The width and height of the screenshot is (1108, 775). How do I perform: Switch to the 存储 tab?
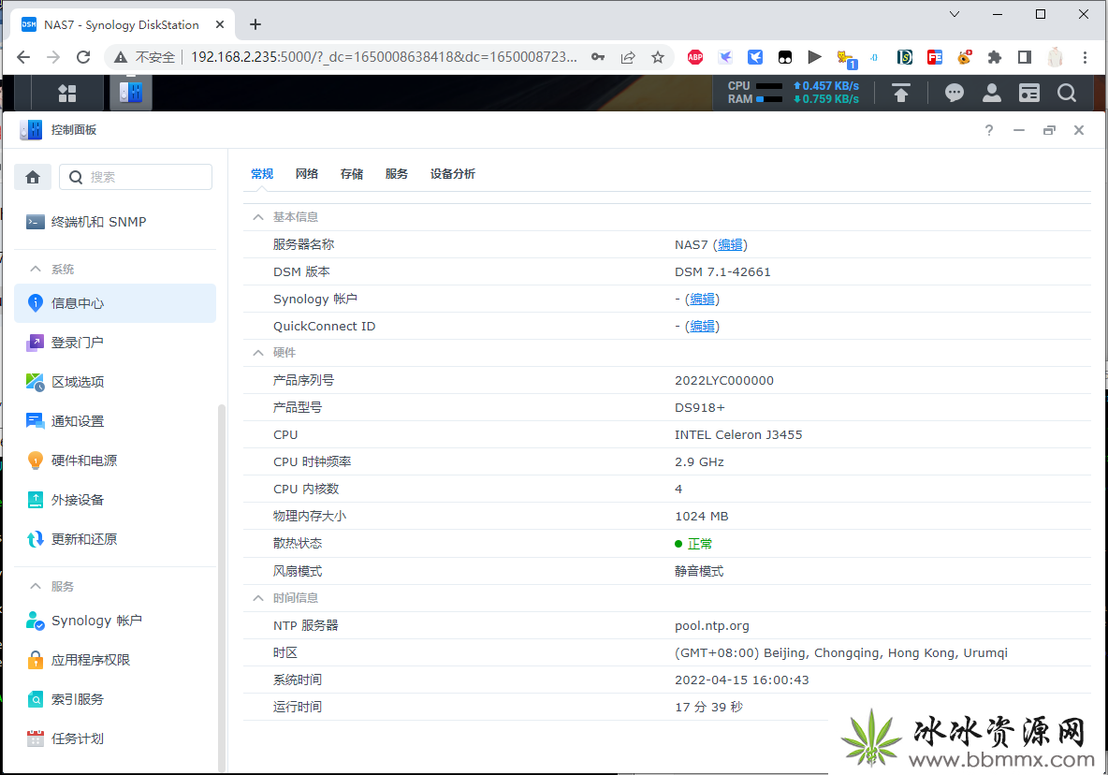(351, 174)
